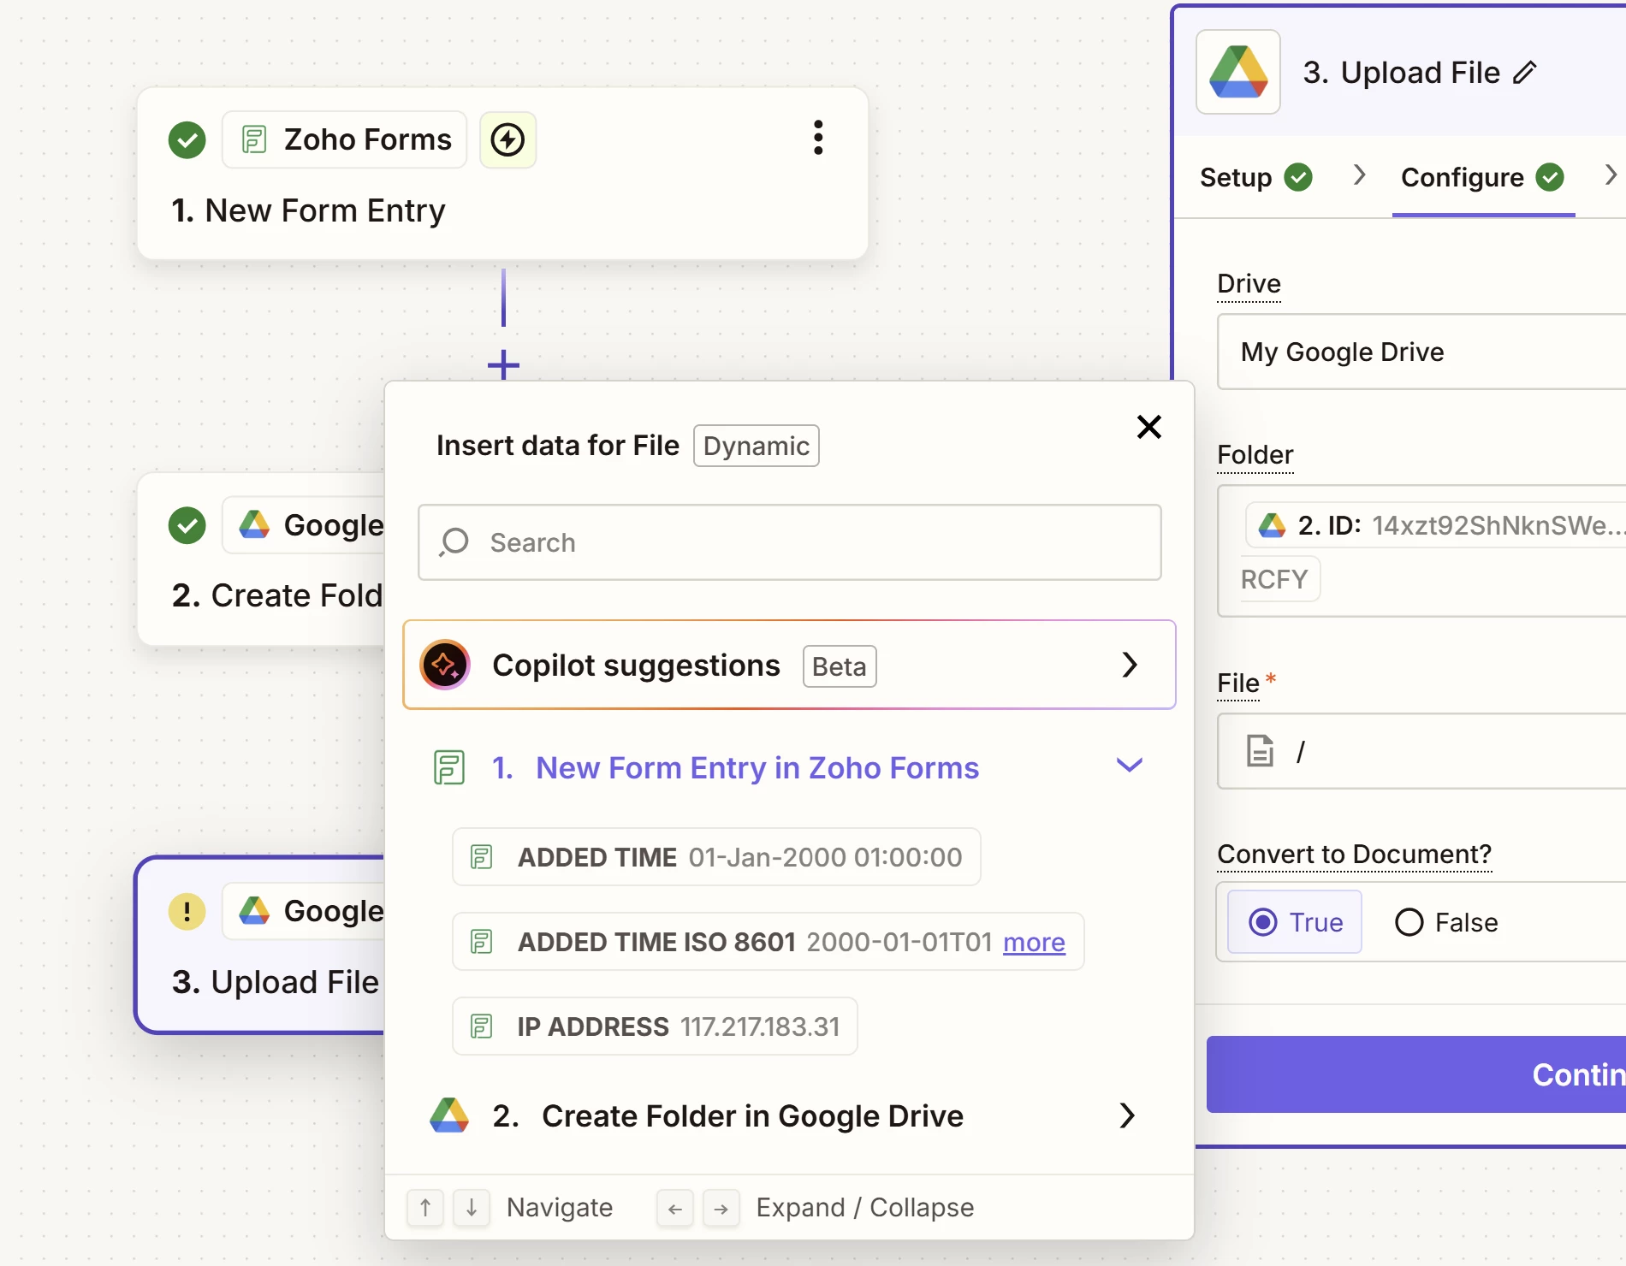Click the icon next to IP ADDRESS field
The image size is (1626, 1266).
pyautogui.click(x=482, y=1026)
